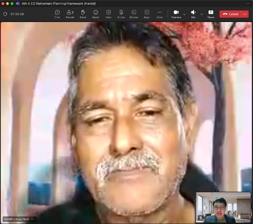Open the Chat panel

[x=57, y=14]
